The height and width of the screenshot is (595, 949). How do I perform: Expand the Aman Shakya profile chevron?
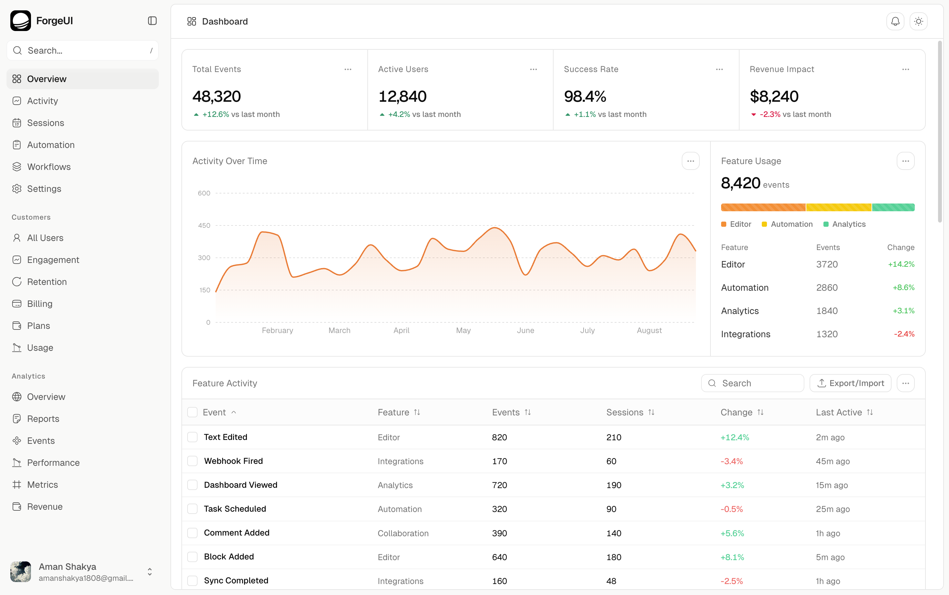click(149, 572)
